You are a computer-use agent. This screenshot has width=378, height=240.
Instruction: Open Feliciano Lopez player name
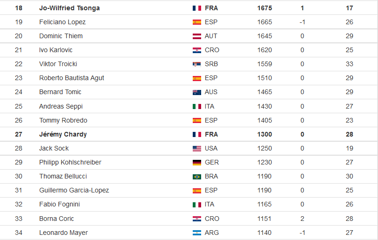tap(62, 22)
